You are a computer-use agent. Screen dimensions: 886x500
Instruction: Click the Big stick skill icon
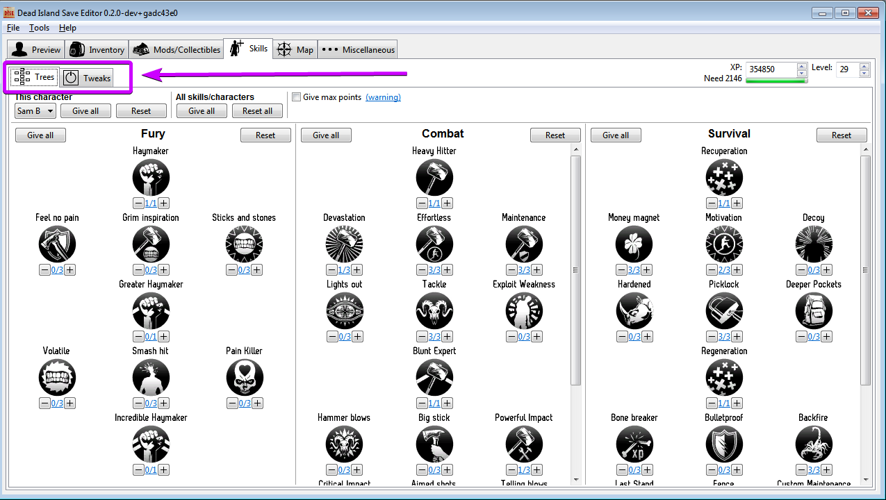click(434, 444)
